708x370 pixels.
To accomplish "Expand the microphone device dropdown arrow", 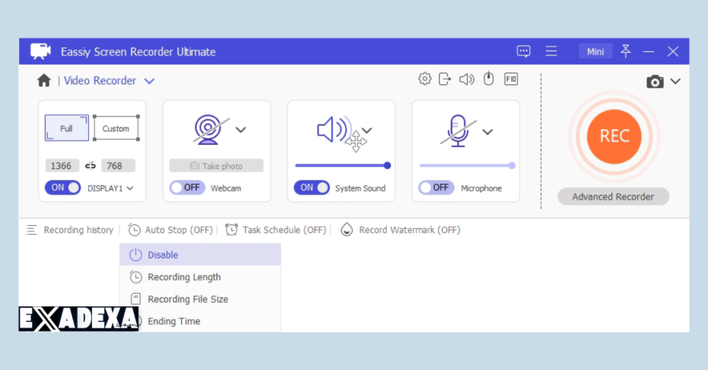I will [487, 132].
